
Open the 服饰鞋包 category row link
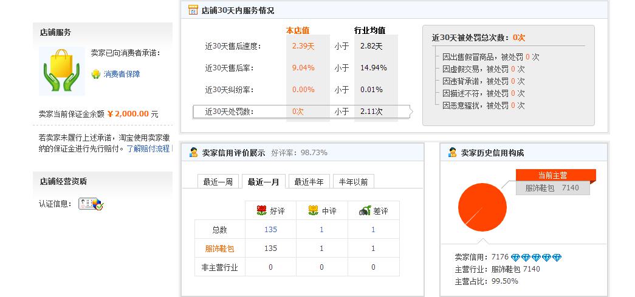coord(219,249)
